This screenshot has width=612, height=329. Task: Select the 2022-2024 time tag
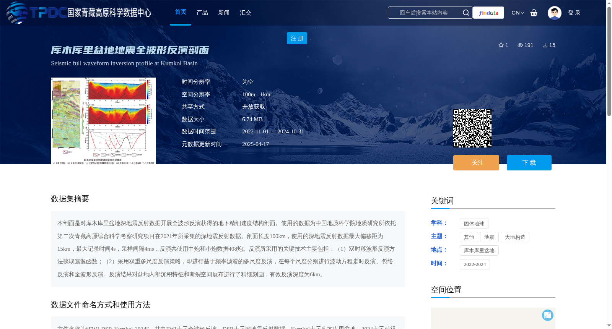(x=475, y=264)
